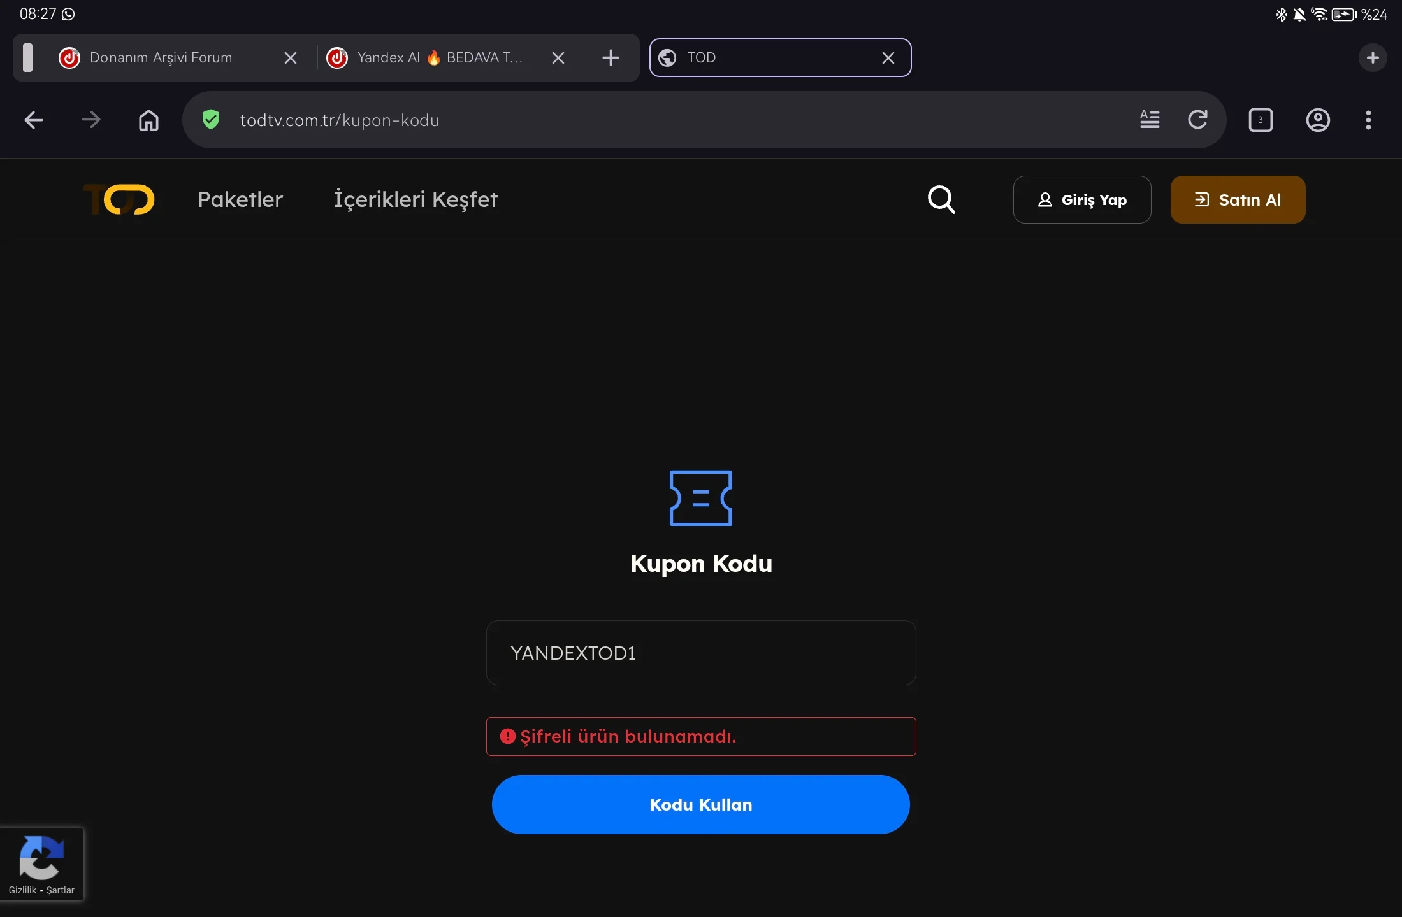Open reader mode icon in address bar
The image size is (1402, 917).
[1150, 120]
